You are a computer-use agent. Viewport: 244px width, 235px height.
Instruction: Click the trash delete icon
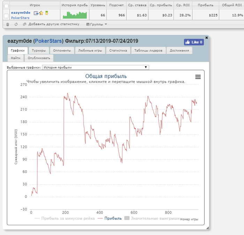tap(8, 24)
